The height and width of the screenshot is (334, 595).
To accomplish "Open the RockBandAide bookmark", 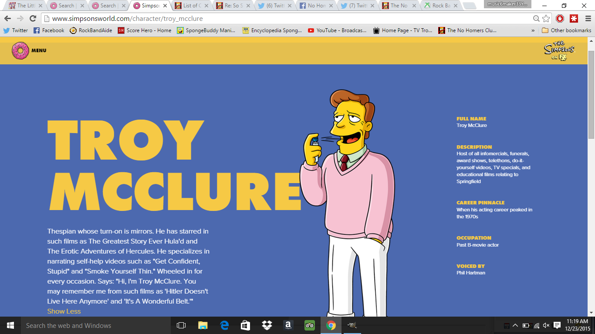I will pyautogui.click(x=91, y=30).
